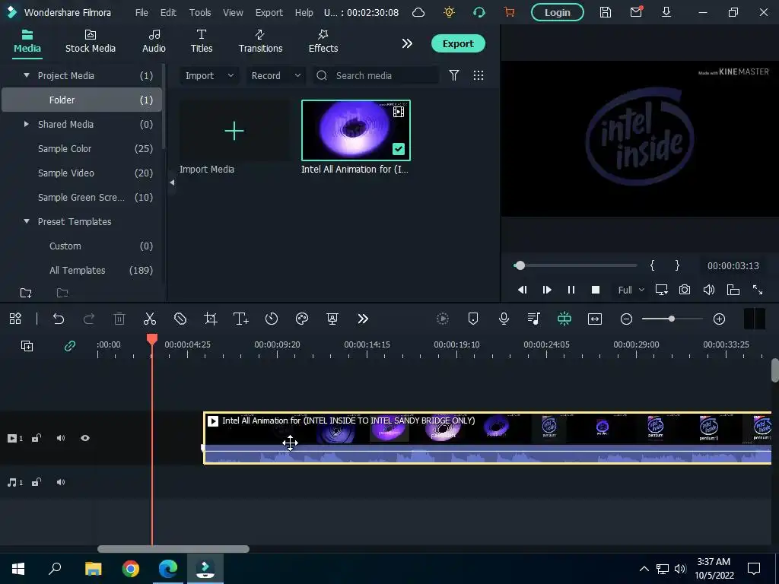Open Google Chrome from the taskbar
Screen dimensions: 779x584
(131, 568)
